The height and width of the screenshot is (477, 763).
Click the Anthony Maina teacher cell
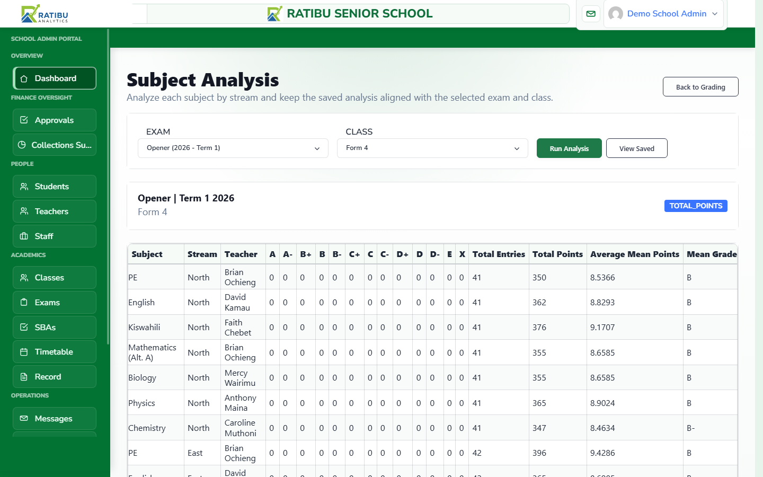coord(243,403)
